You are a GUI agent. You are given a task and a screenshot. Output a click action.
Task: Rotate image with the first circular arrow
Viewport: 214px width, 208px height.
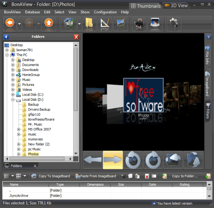(x=133, y=160)
